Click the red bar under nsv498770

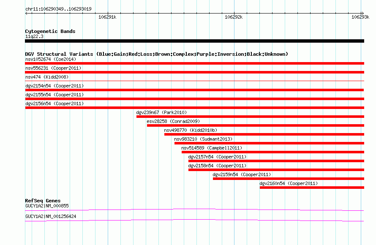click(264, 134)
